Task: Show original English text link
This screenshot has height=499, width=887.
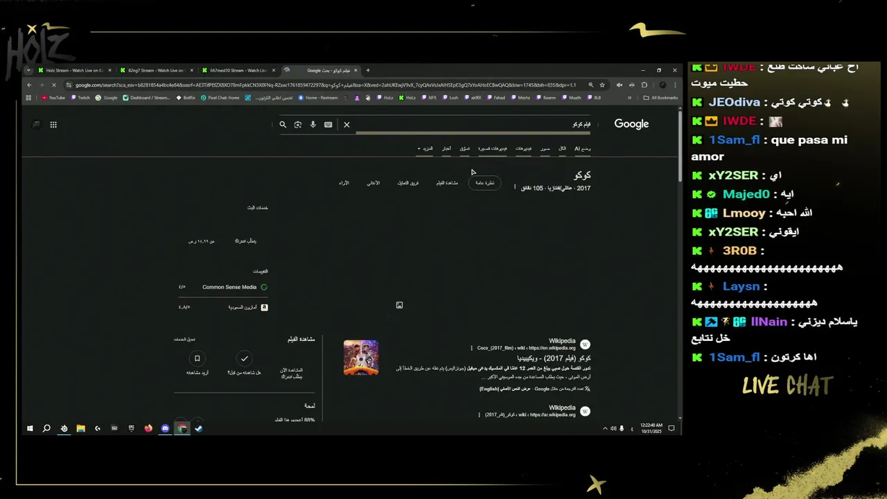Action: [504, 389]
